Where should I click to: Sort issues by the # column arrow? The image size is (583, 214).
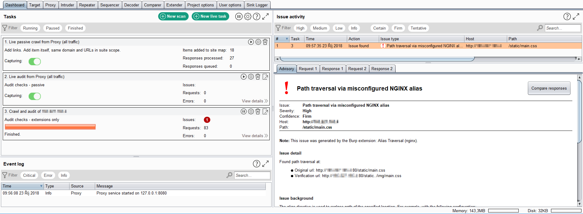(287, 39)
